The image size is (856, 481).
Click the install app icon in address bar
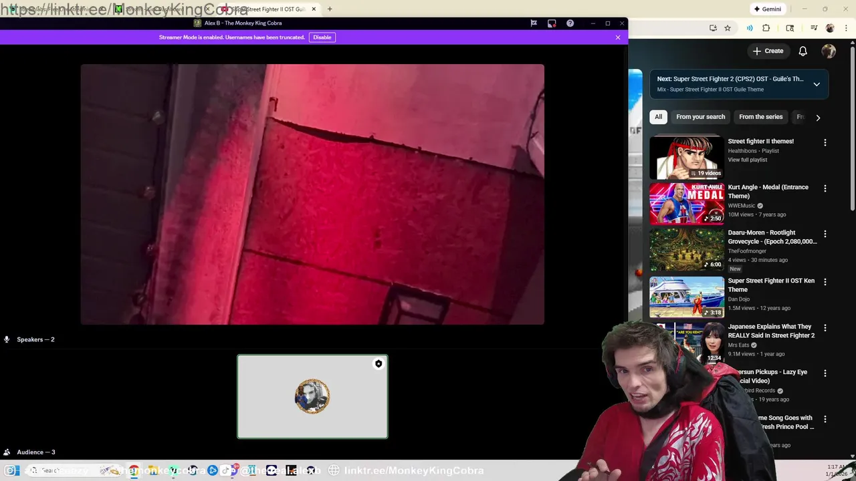click(713, 28)
